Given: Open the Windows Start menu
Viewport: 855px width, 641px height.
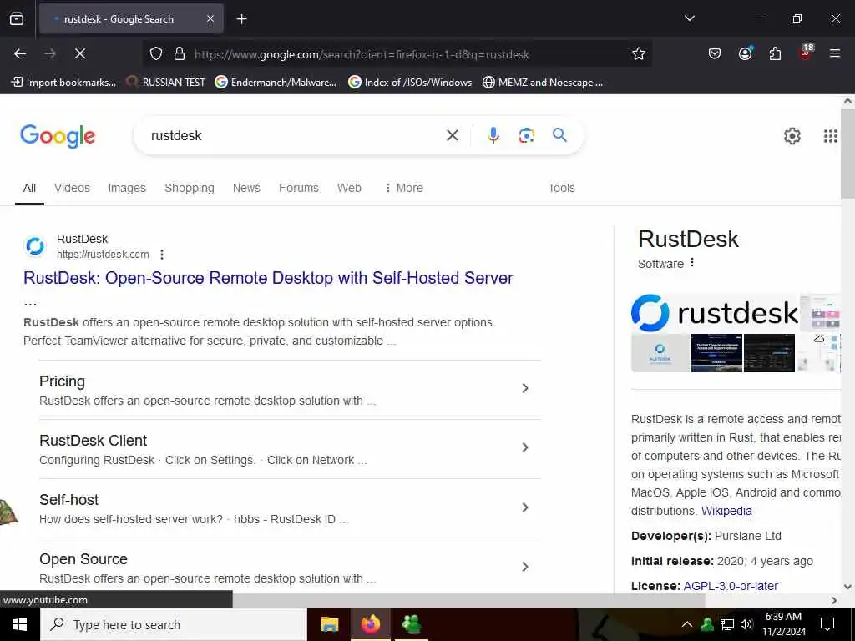Looking at the screenshot, I should click(x=20, y=624).
